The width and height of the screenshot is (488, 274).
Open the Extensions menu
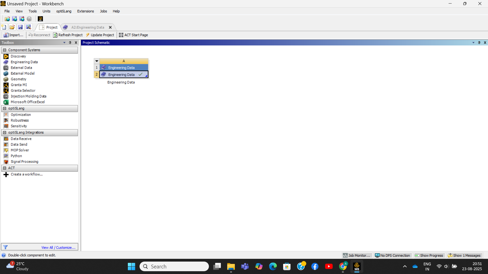tap(85, 11)
